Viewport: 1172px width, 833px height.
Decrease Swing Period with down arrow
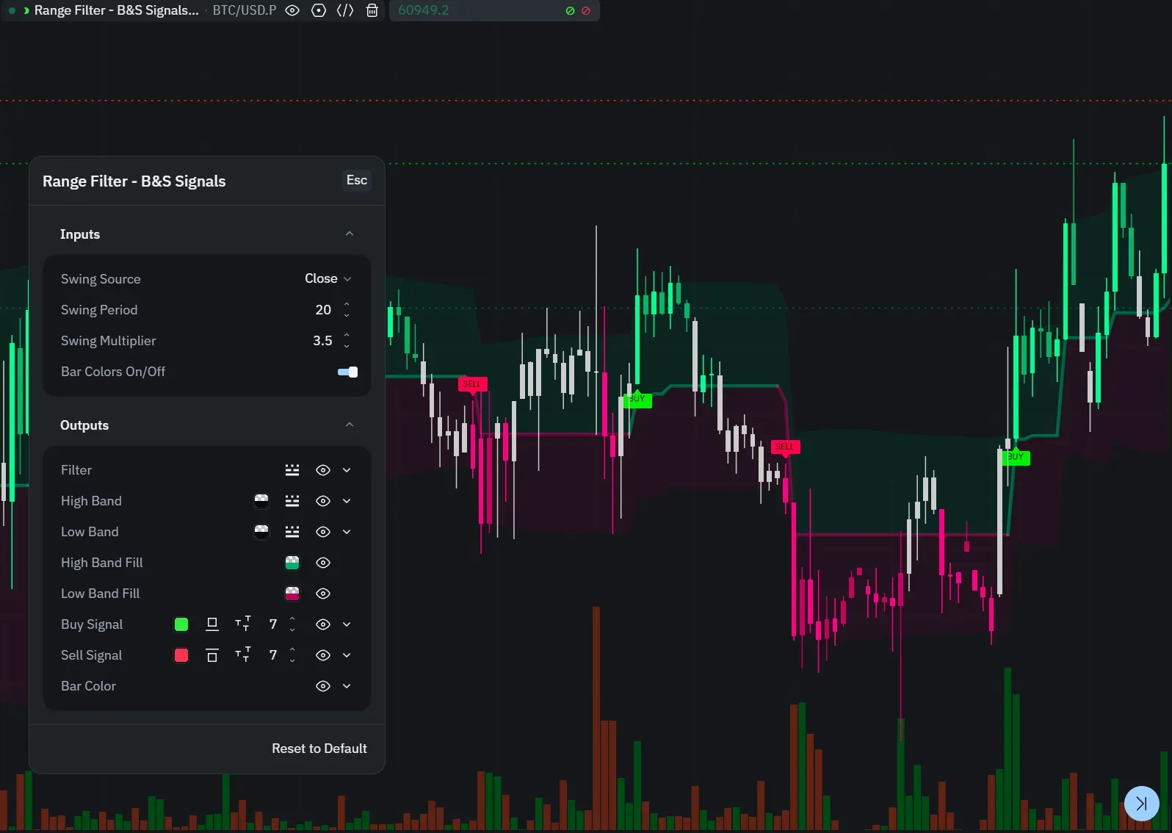(347, 315)
